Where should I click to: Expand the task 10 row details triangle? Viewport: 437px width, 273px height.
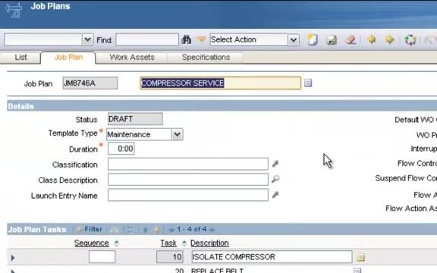tap(13, 258)
